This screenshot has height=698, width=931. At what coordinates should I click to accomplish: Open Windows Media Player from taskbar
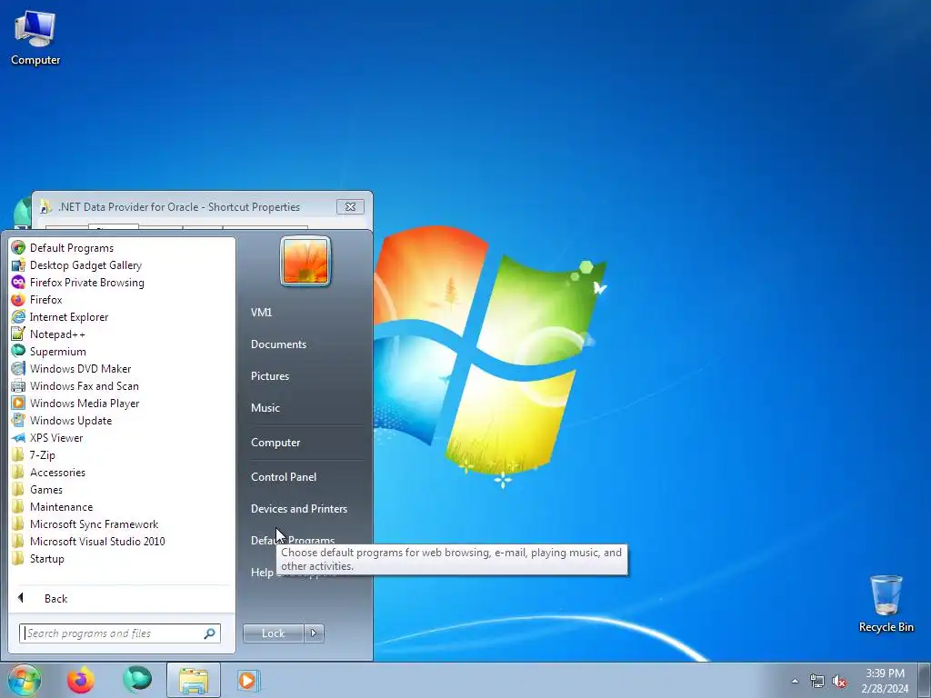tap(248, 680)
